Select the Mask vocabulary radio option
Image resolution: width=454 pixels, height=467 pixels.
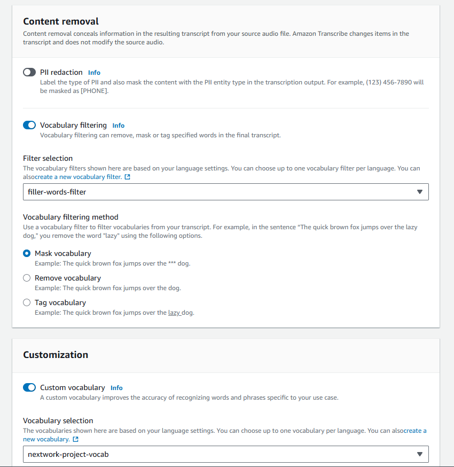(27, 253)
